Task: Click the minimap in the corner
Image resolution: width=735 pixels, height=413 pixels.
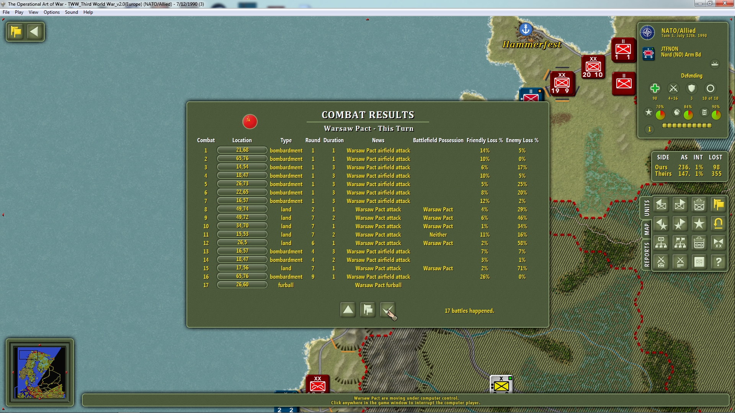Action: (x=40, y=372)
